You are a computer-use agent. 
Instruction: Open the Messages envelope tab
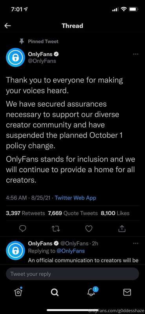pyautogui.click(x=127, y=292)
